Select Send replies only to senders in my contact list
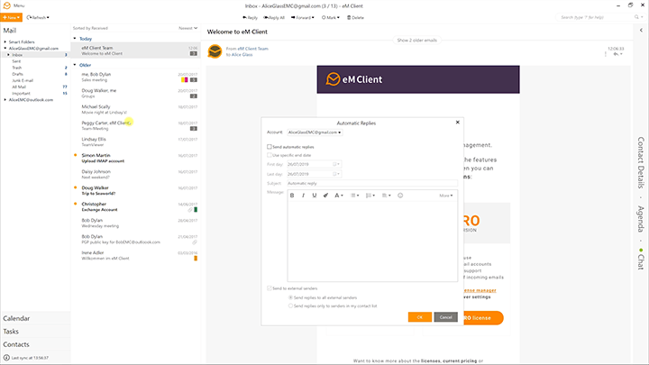The image size is (649, 365). click(290, 306)
